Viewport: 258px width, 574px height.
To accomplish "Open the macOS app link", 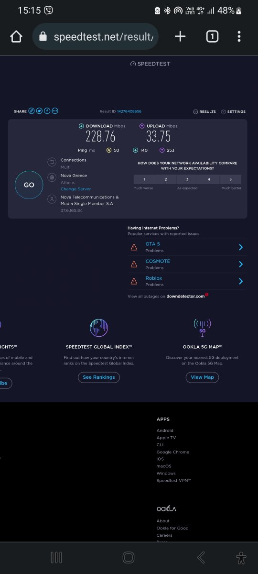I will 164,466.
